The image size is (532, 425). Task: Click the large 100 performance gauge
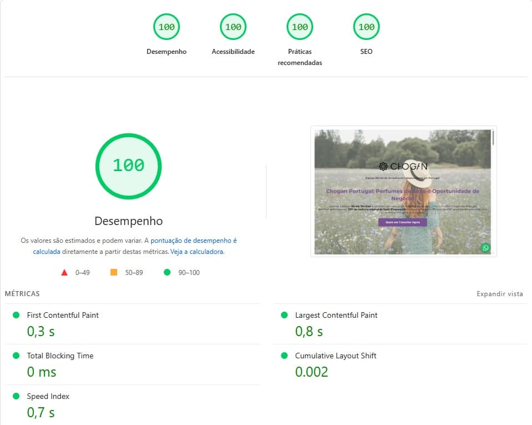coord(128,166)
